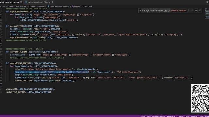Click the commented '#buscaITENS_PAGINA' line
This screenshot has height=117, width=209.
coord(37,58)
